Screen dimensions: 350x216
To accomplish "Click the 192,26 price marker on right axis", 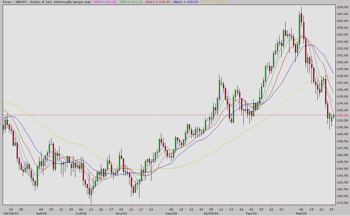I will click(342, 115).
